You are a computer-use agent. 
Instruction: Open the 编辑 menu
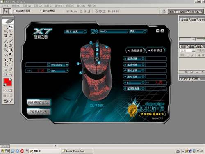tap(16, 5)
